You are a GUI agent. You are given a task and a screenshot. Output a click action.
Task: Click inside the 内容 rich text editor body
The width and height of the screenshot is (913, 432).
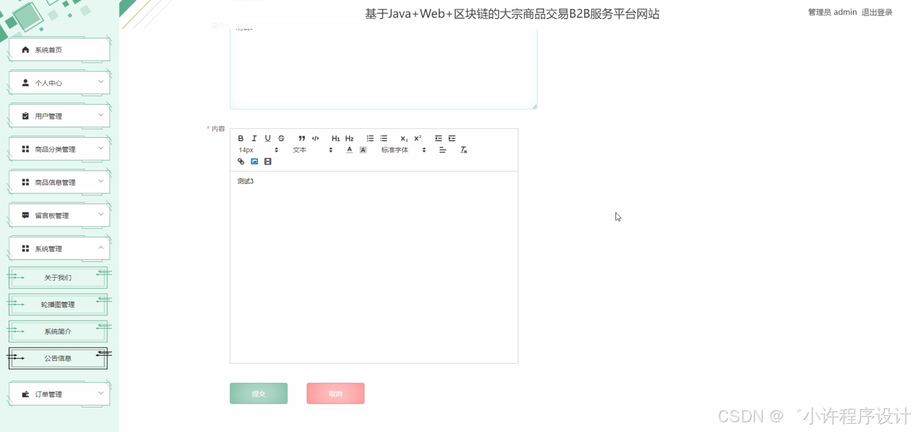point(374,267)
